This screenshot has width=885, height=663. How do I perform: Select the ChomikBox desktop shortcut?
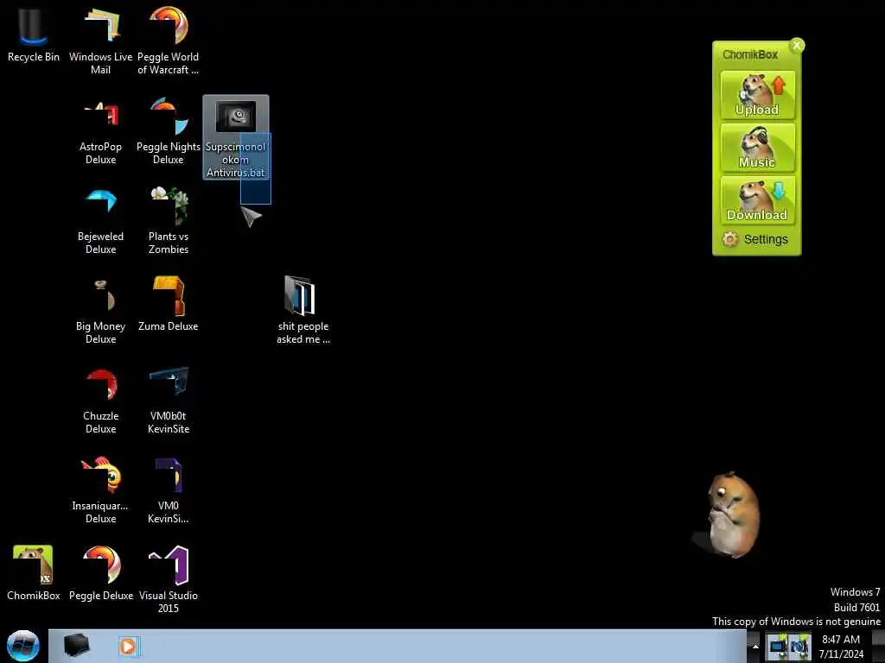click(34, 573)
